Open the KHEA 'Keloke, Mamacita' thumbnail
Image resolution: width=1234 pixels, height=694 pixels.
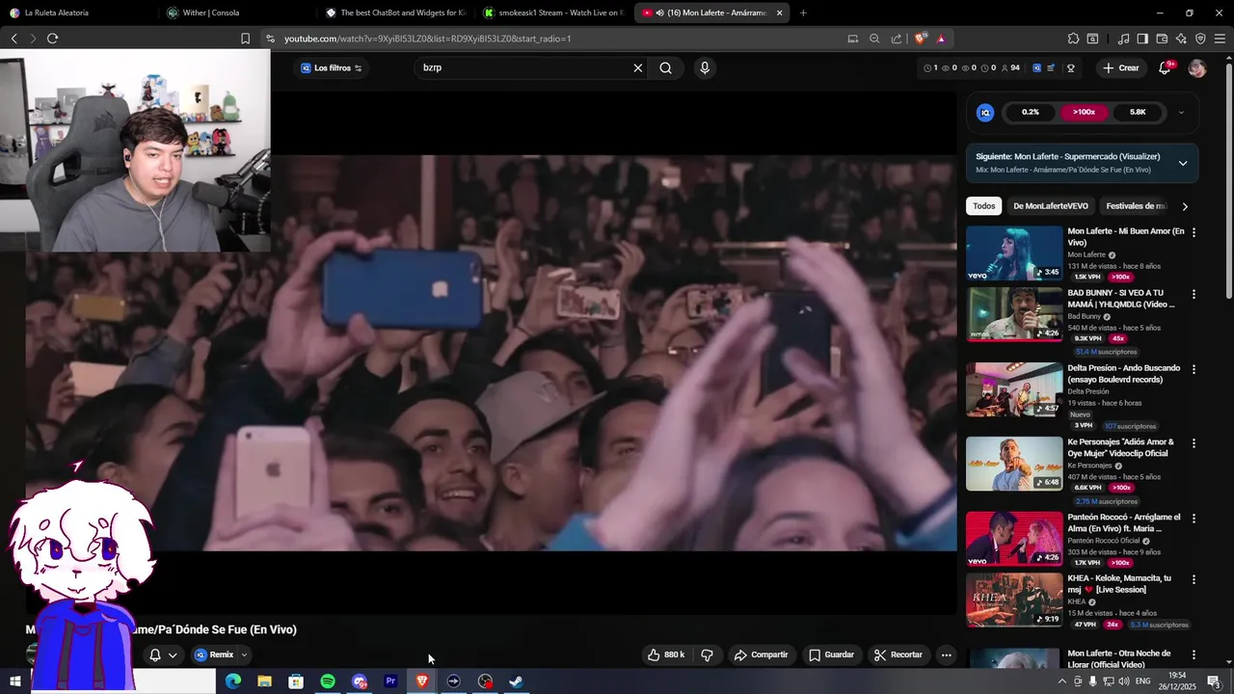point(1014,601)
